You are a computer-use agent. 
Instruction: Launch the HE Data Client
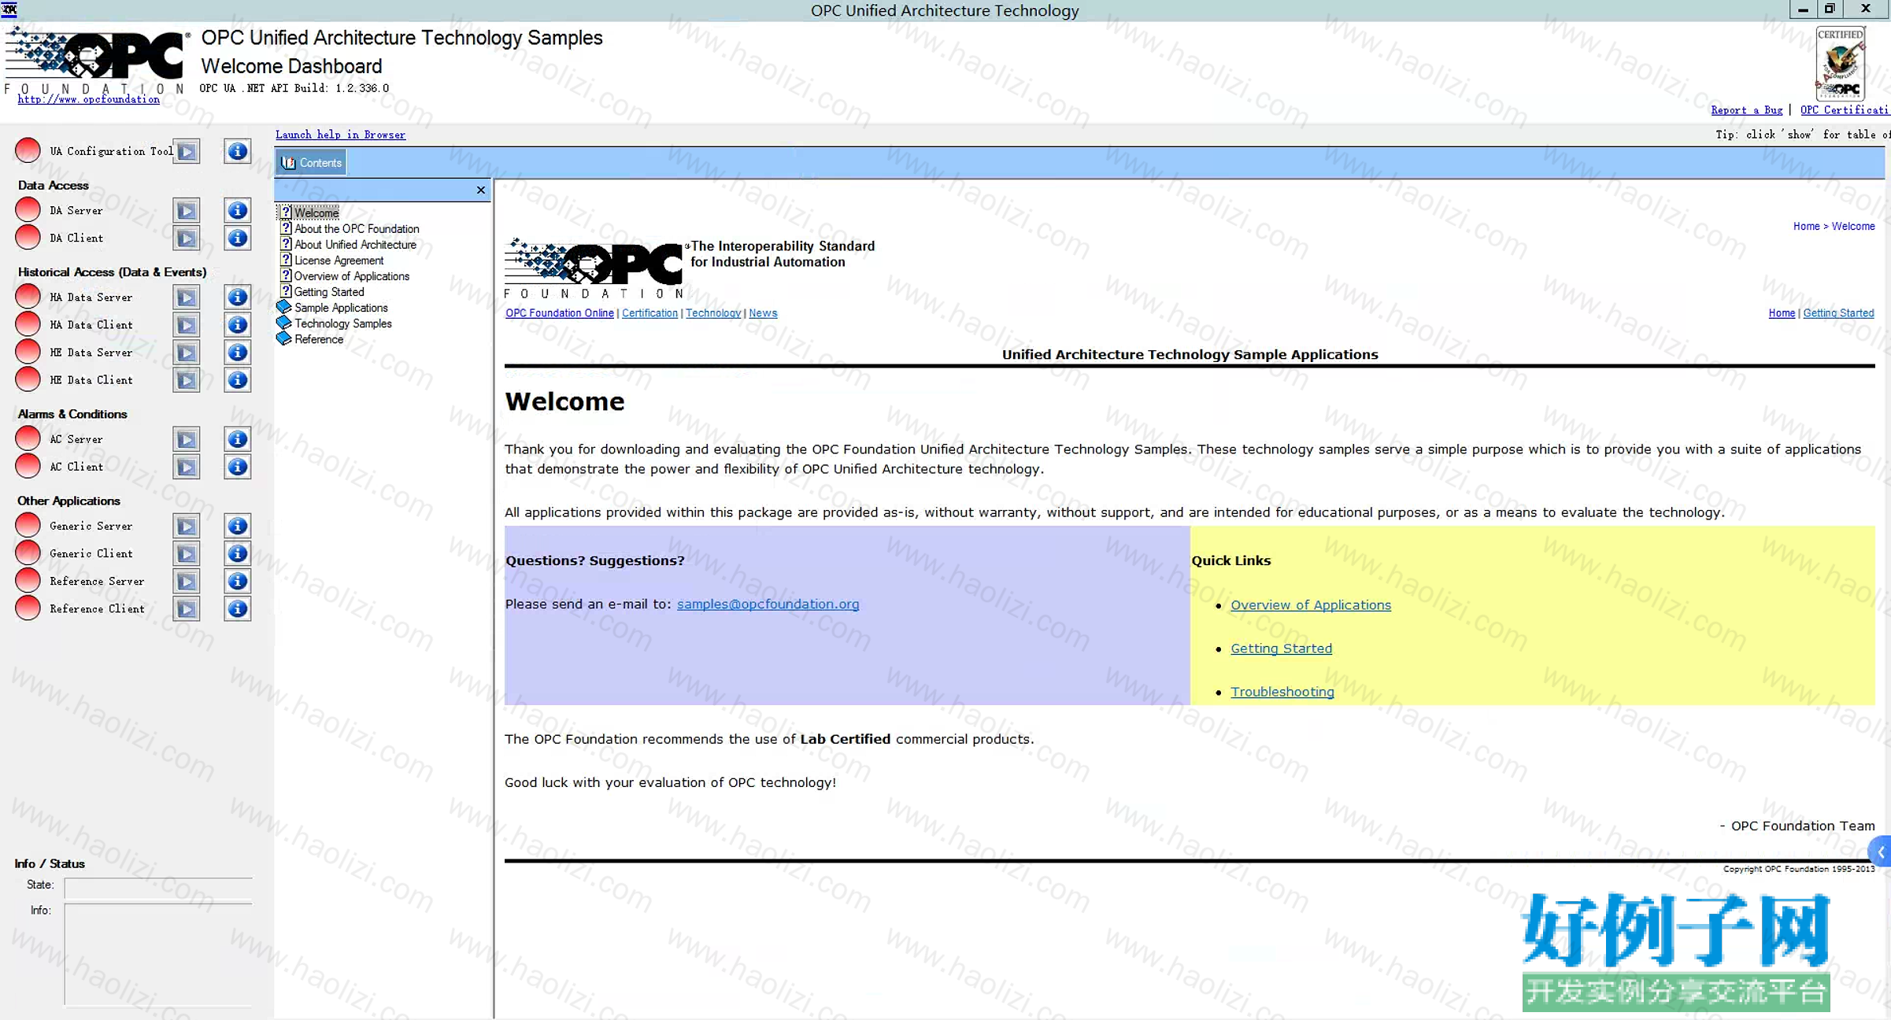tap(187, 379)
